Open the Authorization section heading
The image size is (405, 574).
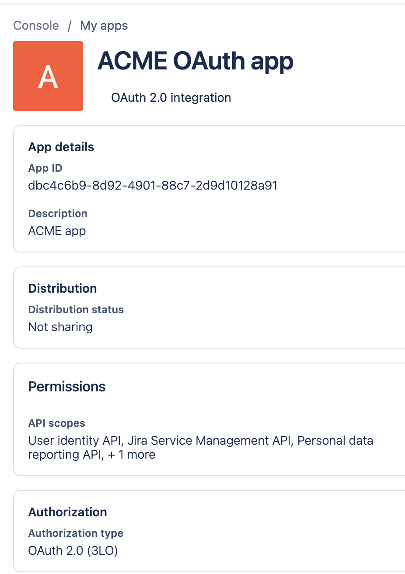pos(67,512)
